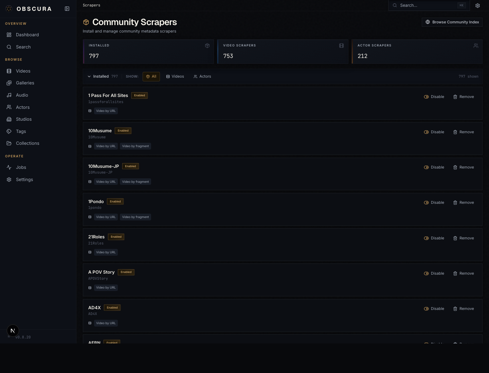
Task: Click the Collections folder icon
Action: coord(9,143)
